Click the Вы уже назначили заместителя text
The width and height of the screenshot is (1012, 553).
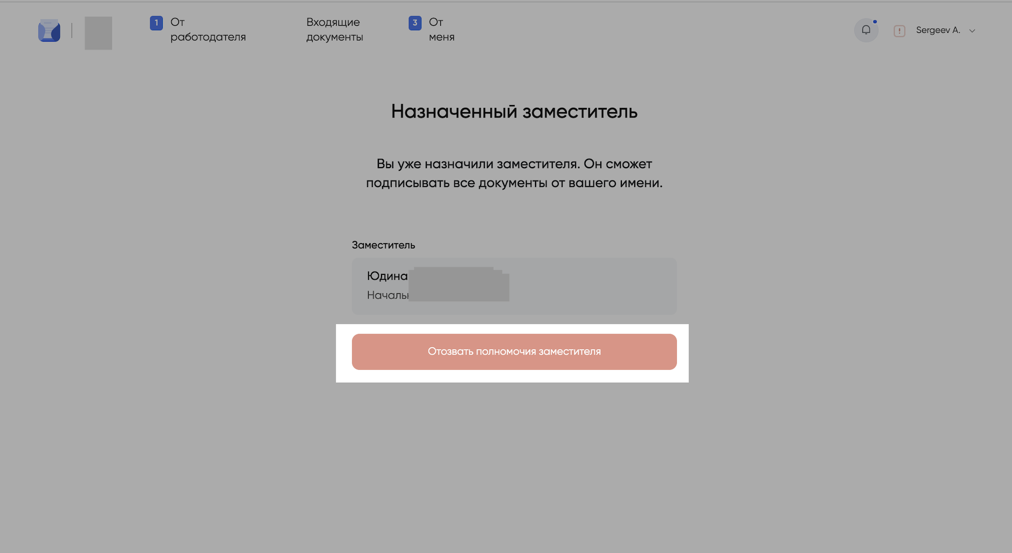point(514,164)
